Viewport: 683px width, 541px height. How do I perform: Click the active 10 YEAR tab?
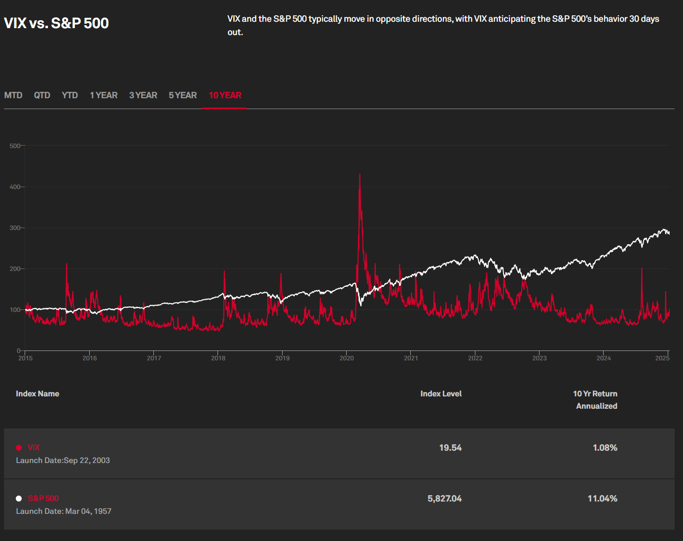coord(225,95)
